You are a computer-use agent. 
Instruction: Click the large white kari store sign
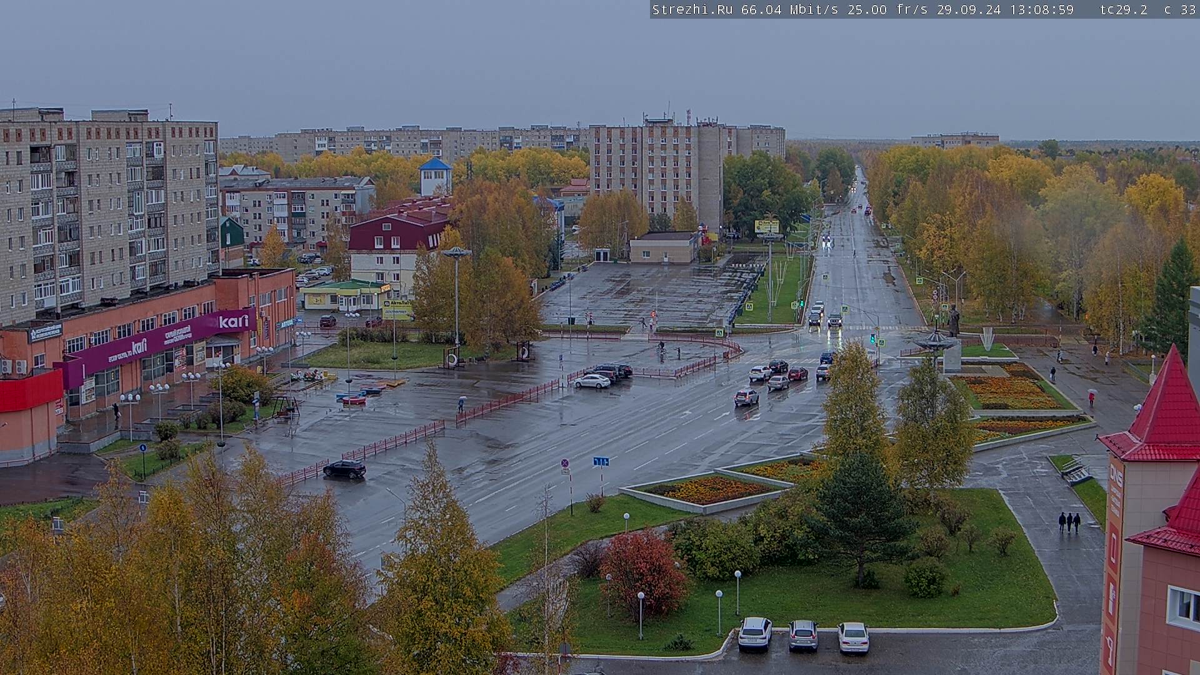[234, 322]
